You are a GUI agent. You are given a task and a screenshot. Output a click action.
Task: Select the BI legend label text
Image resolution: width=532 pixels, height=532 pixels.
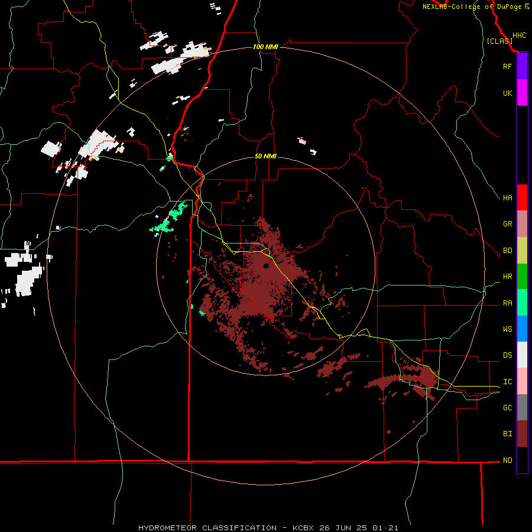coord(507,434)
